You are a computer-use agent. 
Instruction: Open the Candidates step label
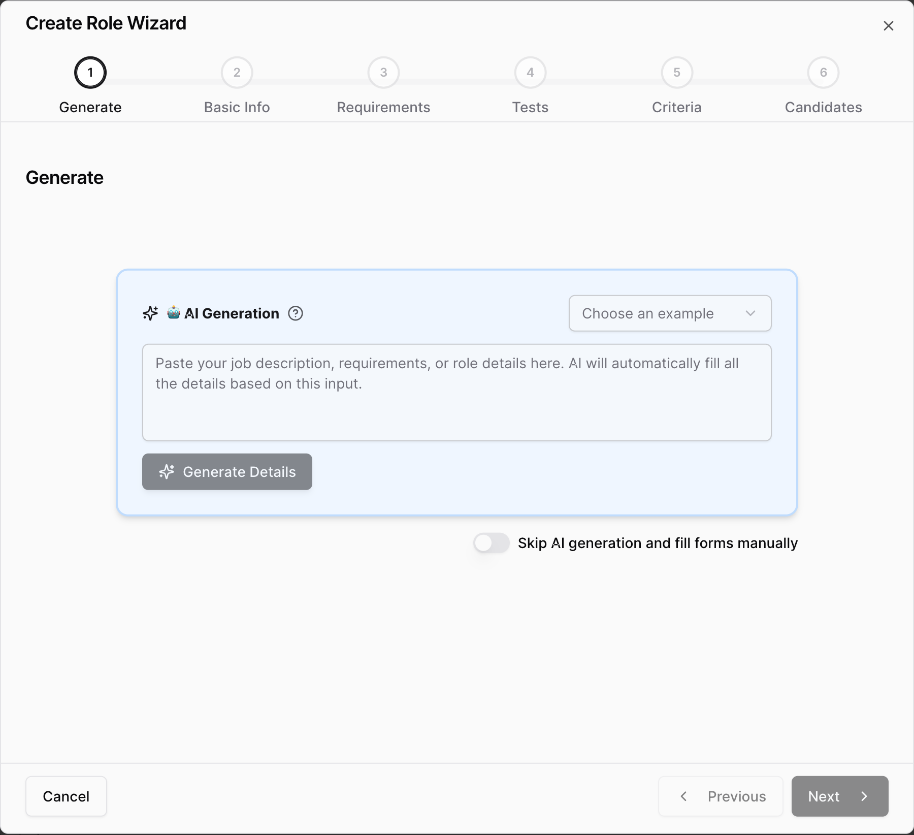click(823, 107)
